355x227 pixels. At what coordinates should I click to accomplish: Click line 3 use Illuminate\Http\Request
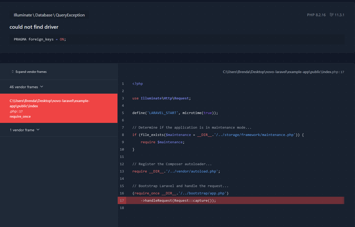[162, 98]
